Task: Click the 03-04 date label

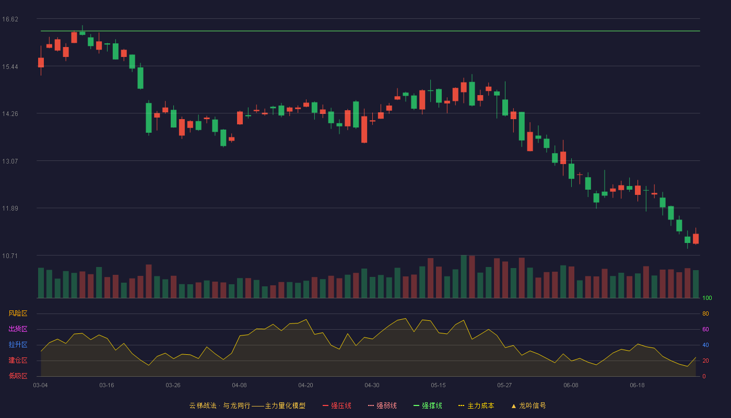Action: [x=40, y=385]
